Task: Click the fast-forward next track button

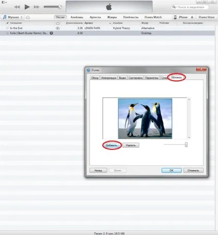Action: pos(37,7)
